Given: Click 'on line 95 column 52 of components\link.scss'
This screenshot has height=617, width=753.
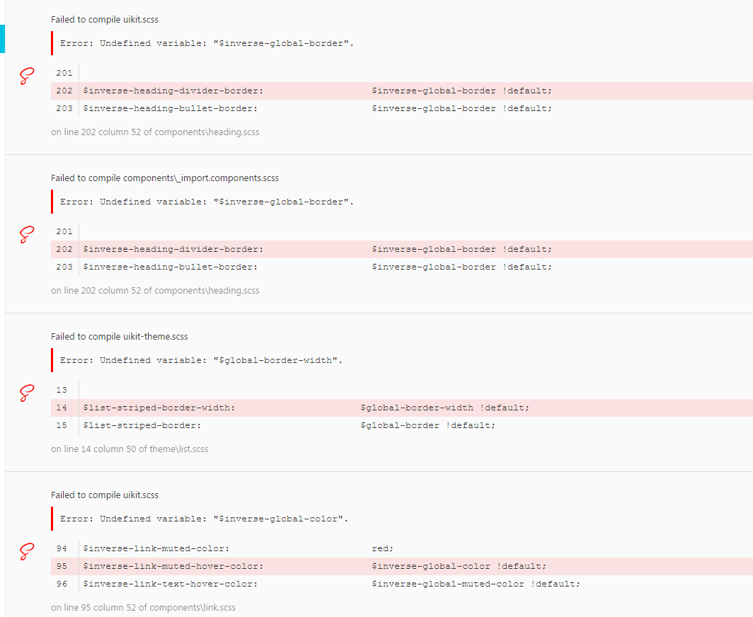Looking at the screenshot, I should point(143,607).
